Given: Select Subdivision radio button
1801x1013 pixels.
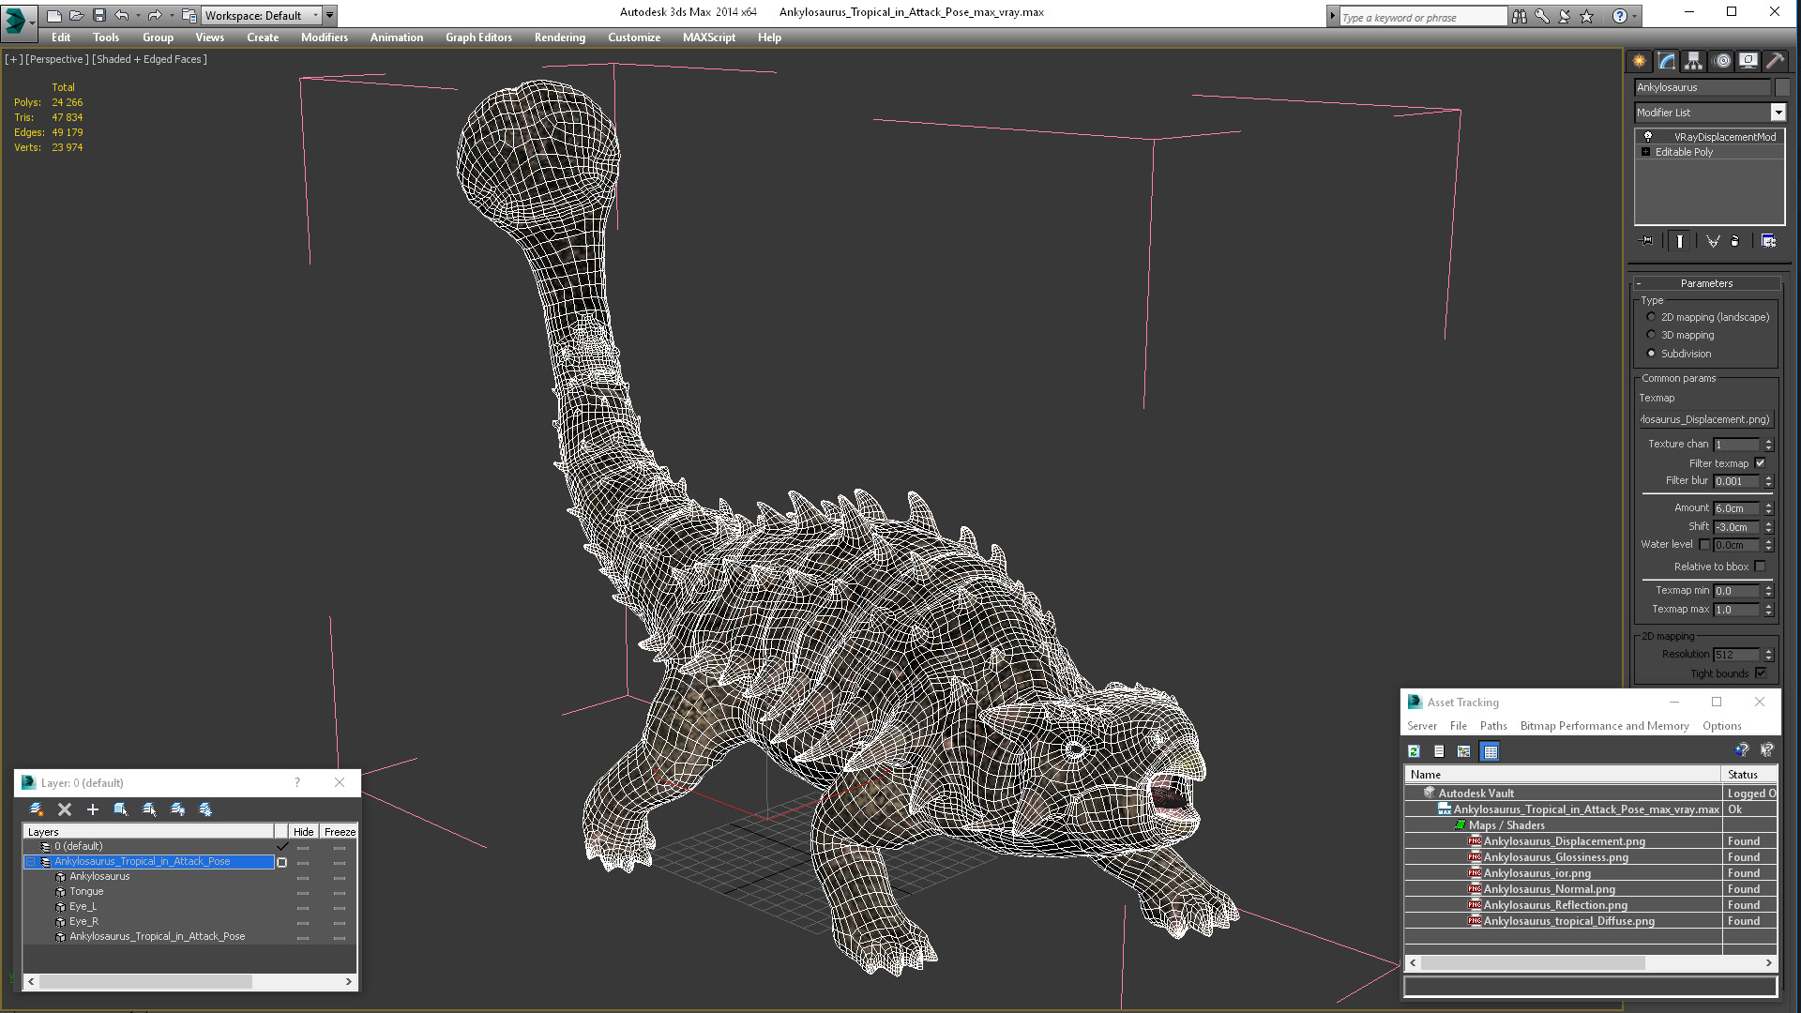Looking at the screenshot, I should tap(1651, 354).
